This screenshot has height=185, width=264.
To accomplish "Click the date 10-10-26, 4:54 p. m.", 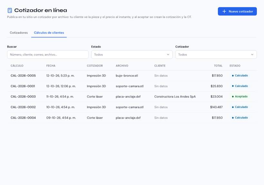I will tap(61, 107).
